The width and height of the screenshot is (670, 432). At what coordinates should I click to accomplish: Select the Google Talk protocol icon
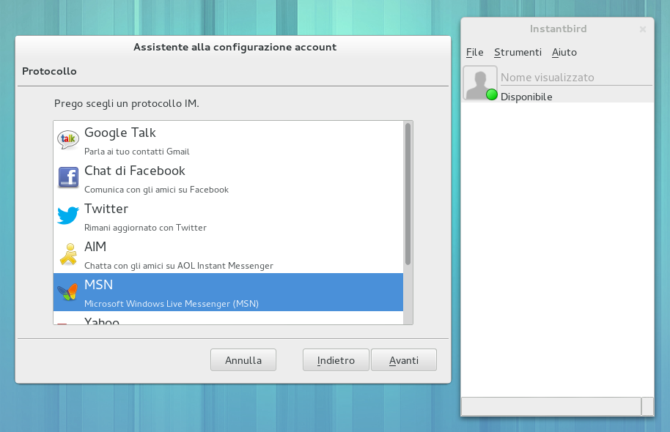tap(68, 140)
